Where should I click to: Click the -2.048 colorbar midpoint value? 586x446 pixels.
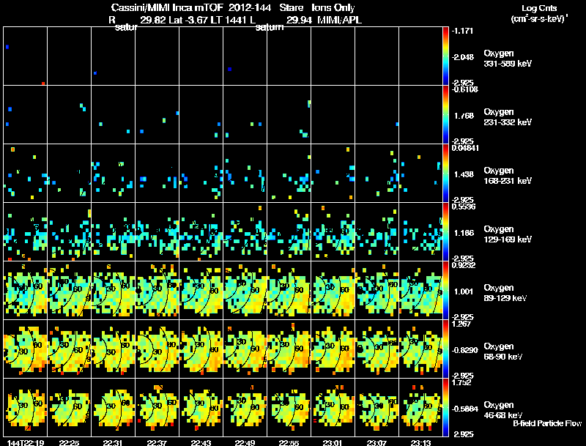click(462, 57)
